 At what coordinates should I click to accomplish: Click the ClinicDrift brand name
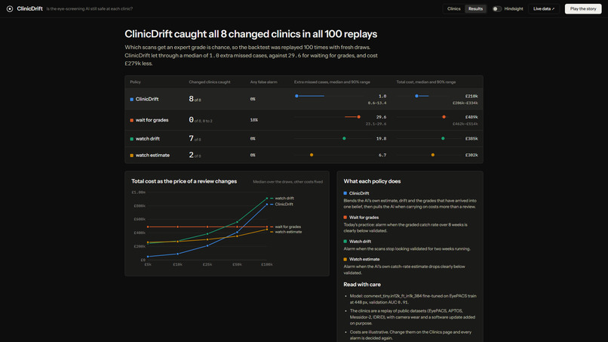pyautogui.click(x=30, y=9)
